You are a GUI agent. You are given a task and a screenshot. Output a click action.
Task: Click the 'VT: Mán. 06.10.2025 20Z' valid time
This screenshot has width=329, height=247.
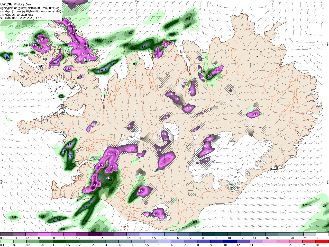tap(16, 18)
